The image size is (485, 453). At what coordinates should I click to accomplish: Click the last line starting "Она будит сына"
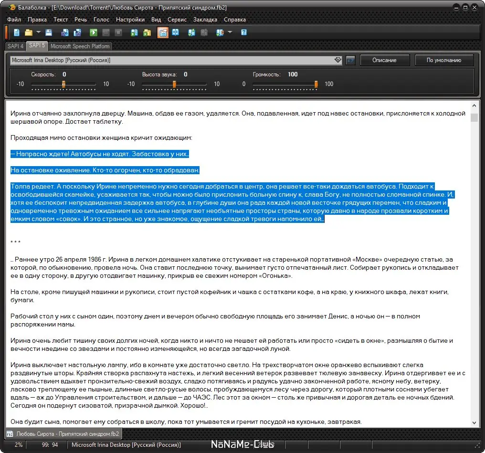click(x=186, y=422)
